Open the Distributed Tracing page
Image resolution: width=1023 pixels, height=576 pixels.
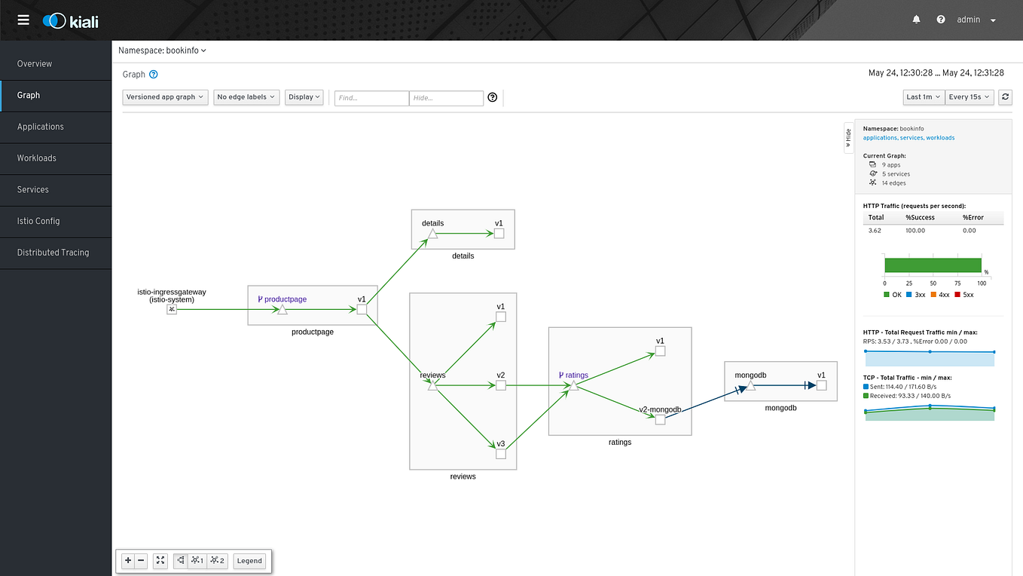tap(53, 253)
